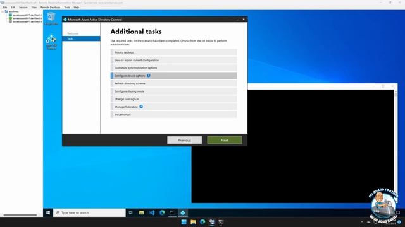Open Task View in remote taskbar
The height and width of the screenshot is (227, 405).
(x=131, y=212)
